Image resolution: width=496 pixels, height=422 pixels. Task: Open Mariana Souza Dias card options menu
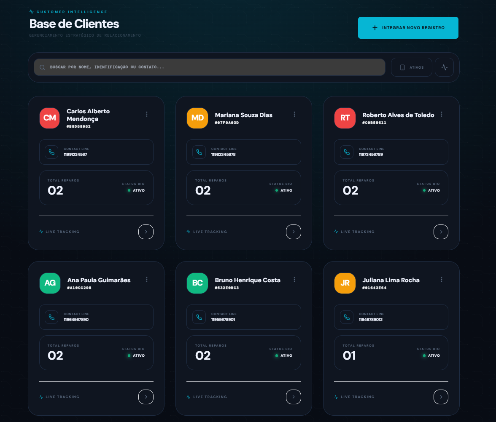[294, 114]
